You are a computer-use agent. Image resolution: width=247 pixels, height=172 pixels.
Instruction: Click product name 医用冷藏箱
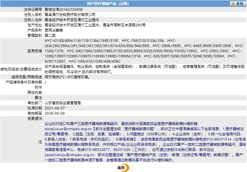[54, 30]
